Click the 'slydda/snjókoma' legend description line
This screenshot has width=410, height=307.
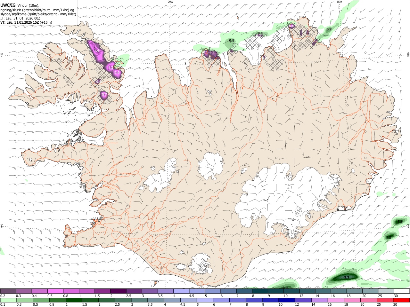tap(38, 14)
